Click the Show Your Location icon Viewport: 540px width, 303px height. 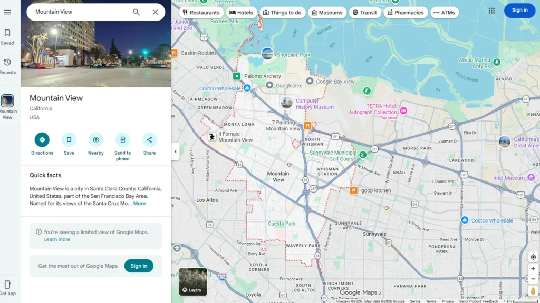click(533, 257)
